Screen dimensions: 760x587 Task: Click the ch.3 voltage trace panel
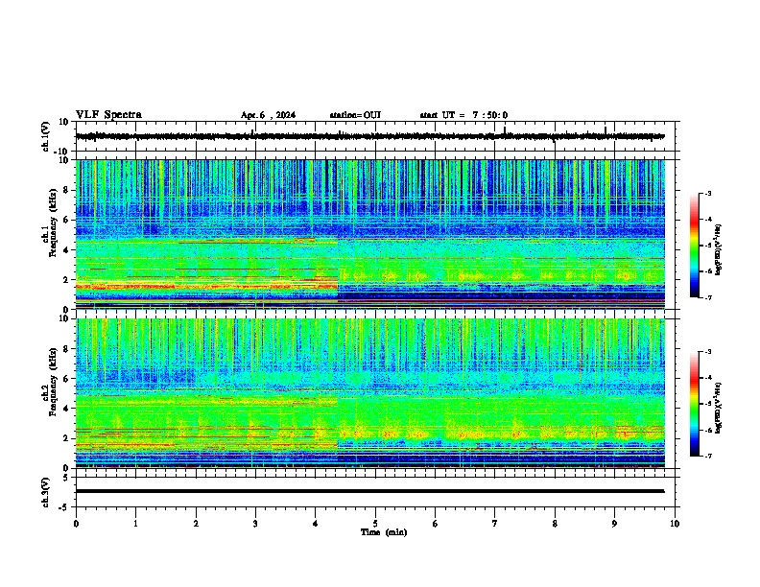pos(377,492)
